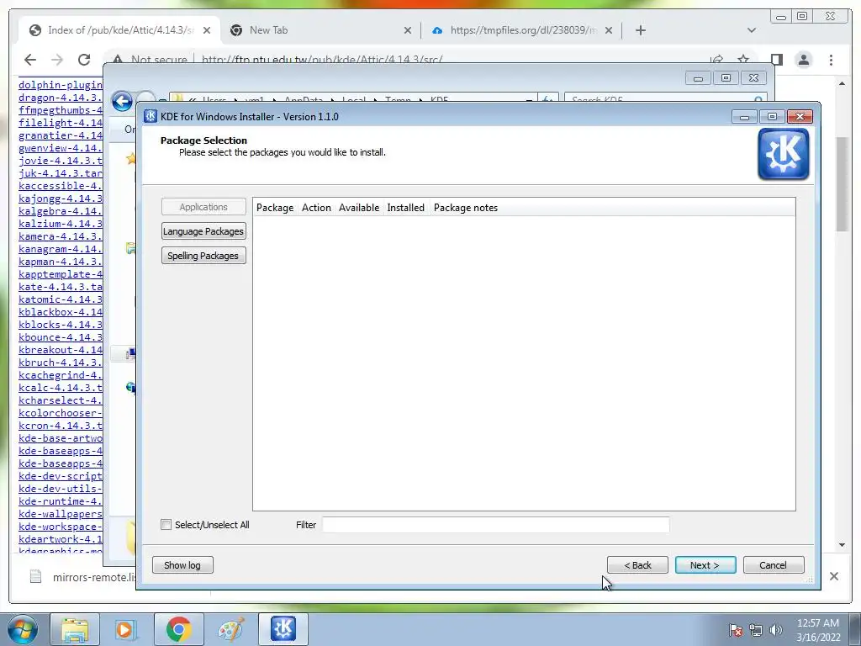861x646 pixels.
Task: Focus the Filter input field
Action: [x=495, y=525]
